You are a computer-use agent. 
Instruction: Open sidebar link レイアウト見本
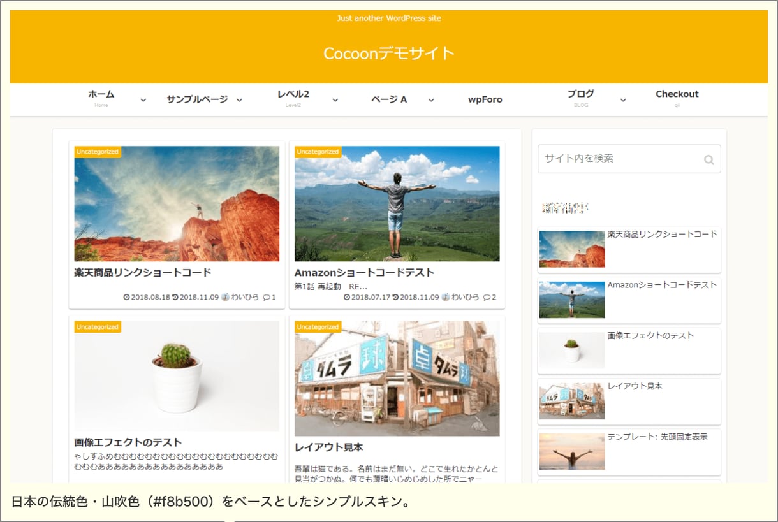(635, 386)
